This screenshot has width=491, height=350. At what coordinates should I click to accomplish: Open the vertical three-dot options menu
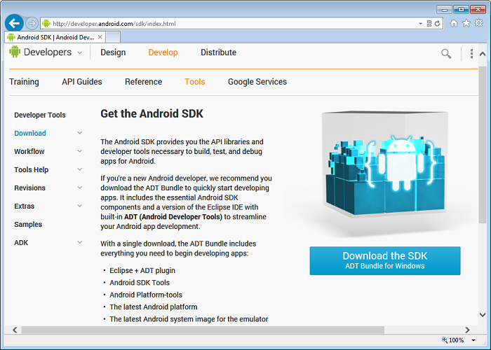coord(471,53)
